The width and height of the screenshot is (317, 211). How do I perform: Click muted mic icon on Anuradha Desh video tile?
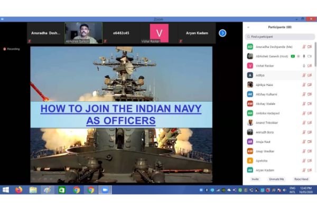pos(30,41)
